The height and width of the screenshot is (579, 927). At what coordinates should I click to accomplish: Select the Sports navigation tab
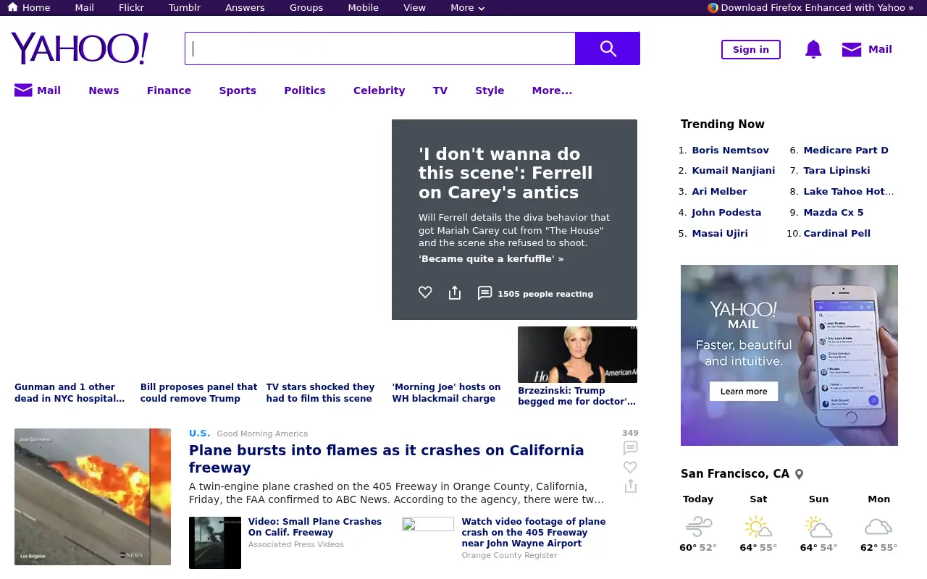point(238,90)
